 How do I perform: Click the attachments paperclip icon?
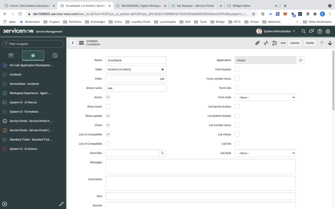point(257,43)
